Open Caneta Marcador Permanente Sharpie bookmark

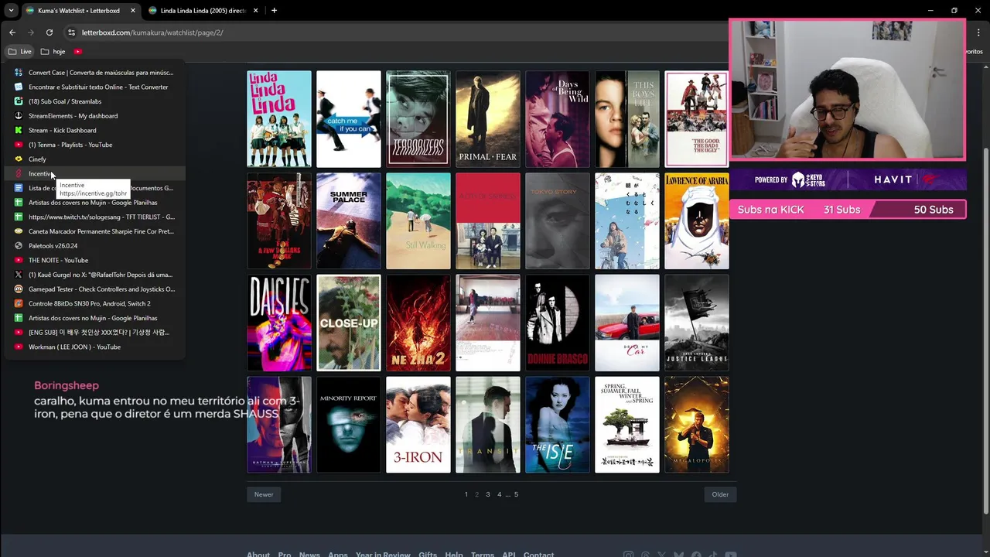click(94, 231)
